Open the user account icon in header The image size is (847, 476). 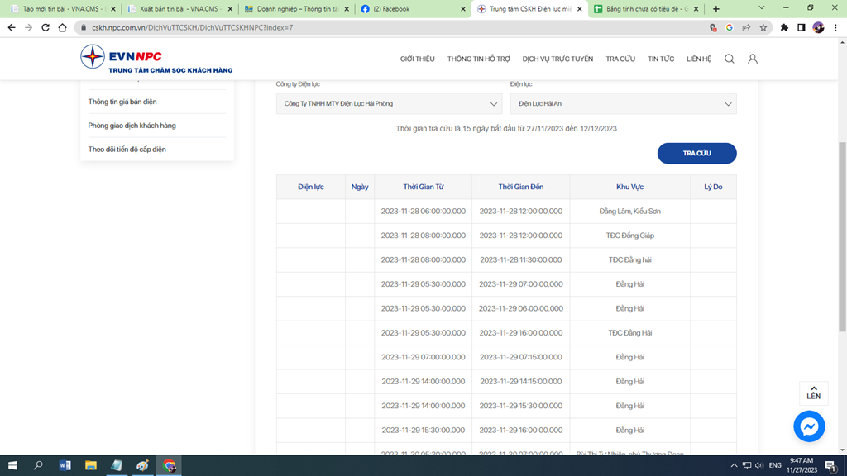tap(752, 59)
